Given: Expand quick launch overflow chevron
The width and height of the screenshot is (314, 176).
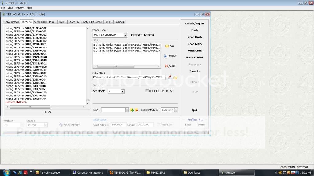Looking at the screenshot, I should pos(31,171).
